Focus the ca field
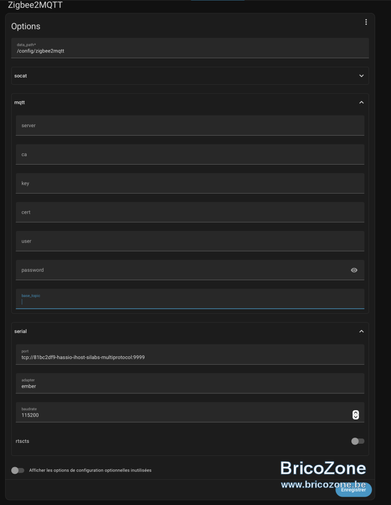Screen dimensions: 391x505 pyautogui.click(x=190, y=155)
